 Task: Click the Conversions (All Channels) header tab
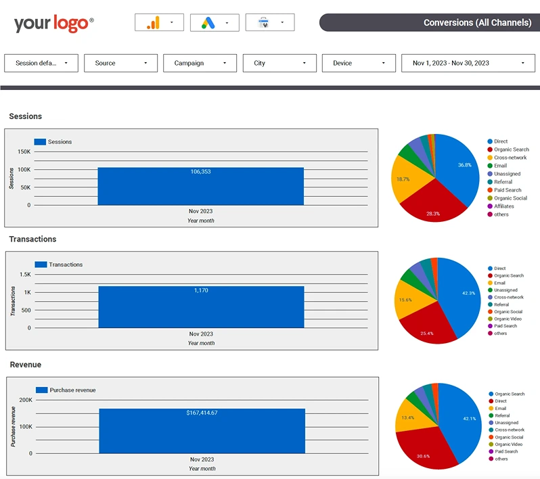click(x=430, y=23)
